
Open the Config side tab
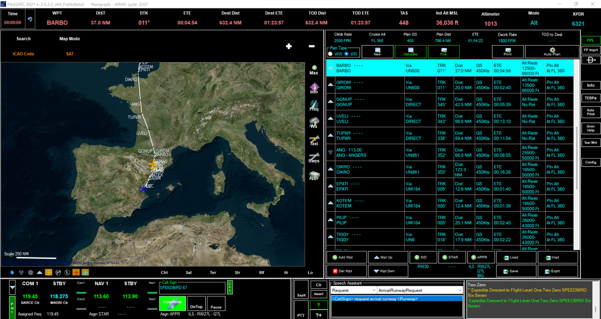(591, 162)
